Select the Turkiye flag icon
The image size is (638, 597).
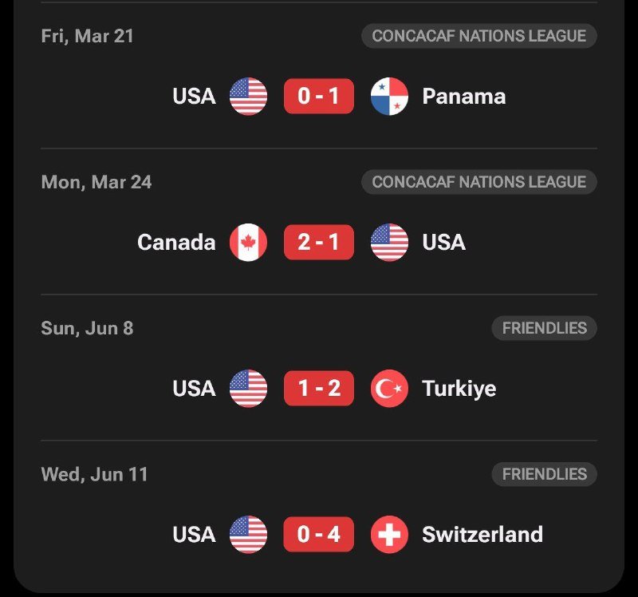point(389,389)
